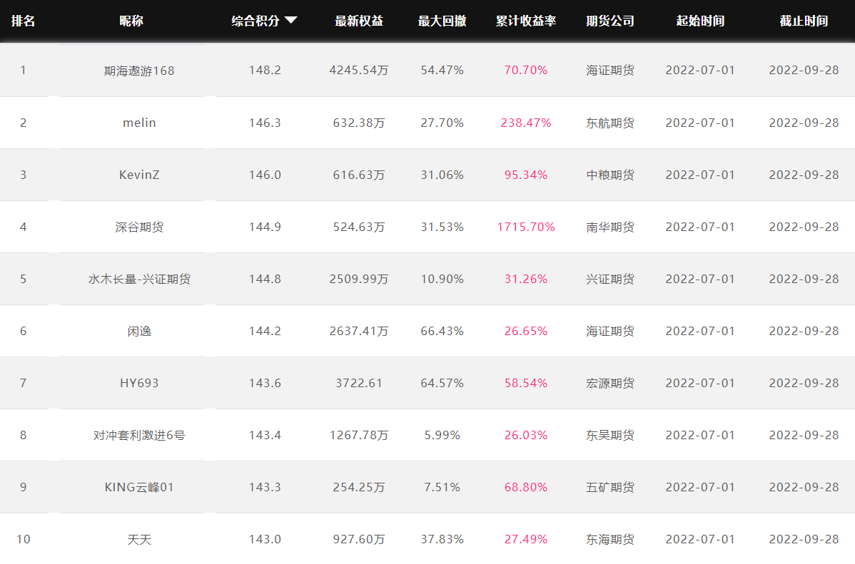Click return rate 1715.70%

pyautogui.click(x=526, y=227)
